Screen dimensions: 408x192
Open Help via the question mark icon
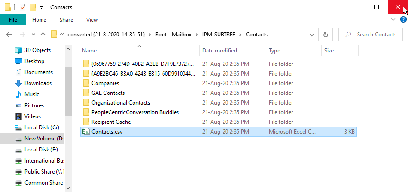tap(403, 19)
